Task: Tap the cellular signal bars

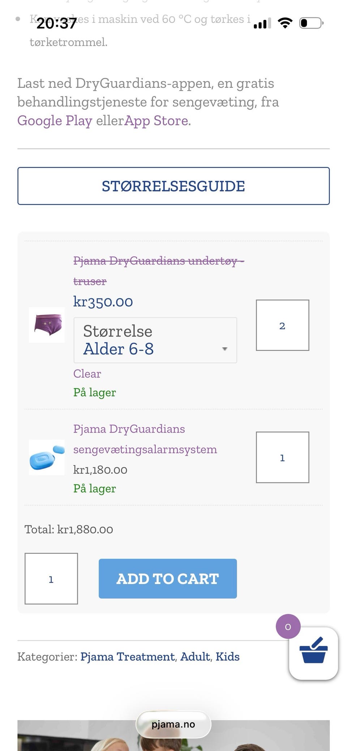Action: [262, 24]
